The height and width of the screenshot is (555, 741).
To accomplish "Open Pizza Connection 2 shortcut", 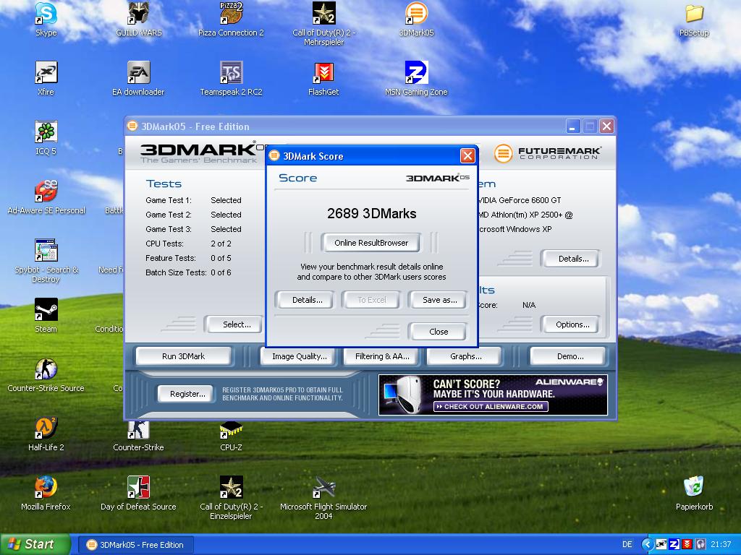I will click(231, 14).
